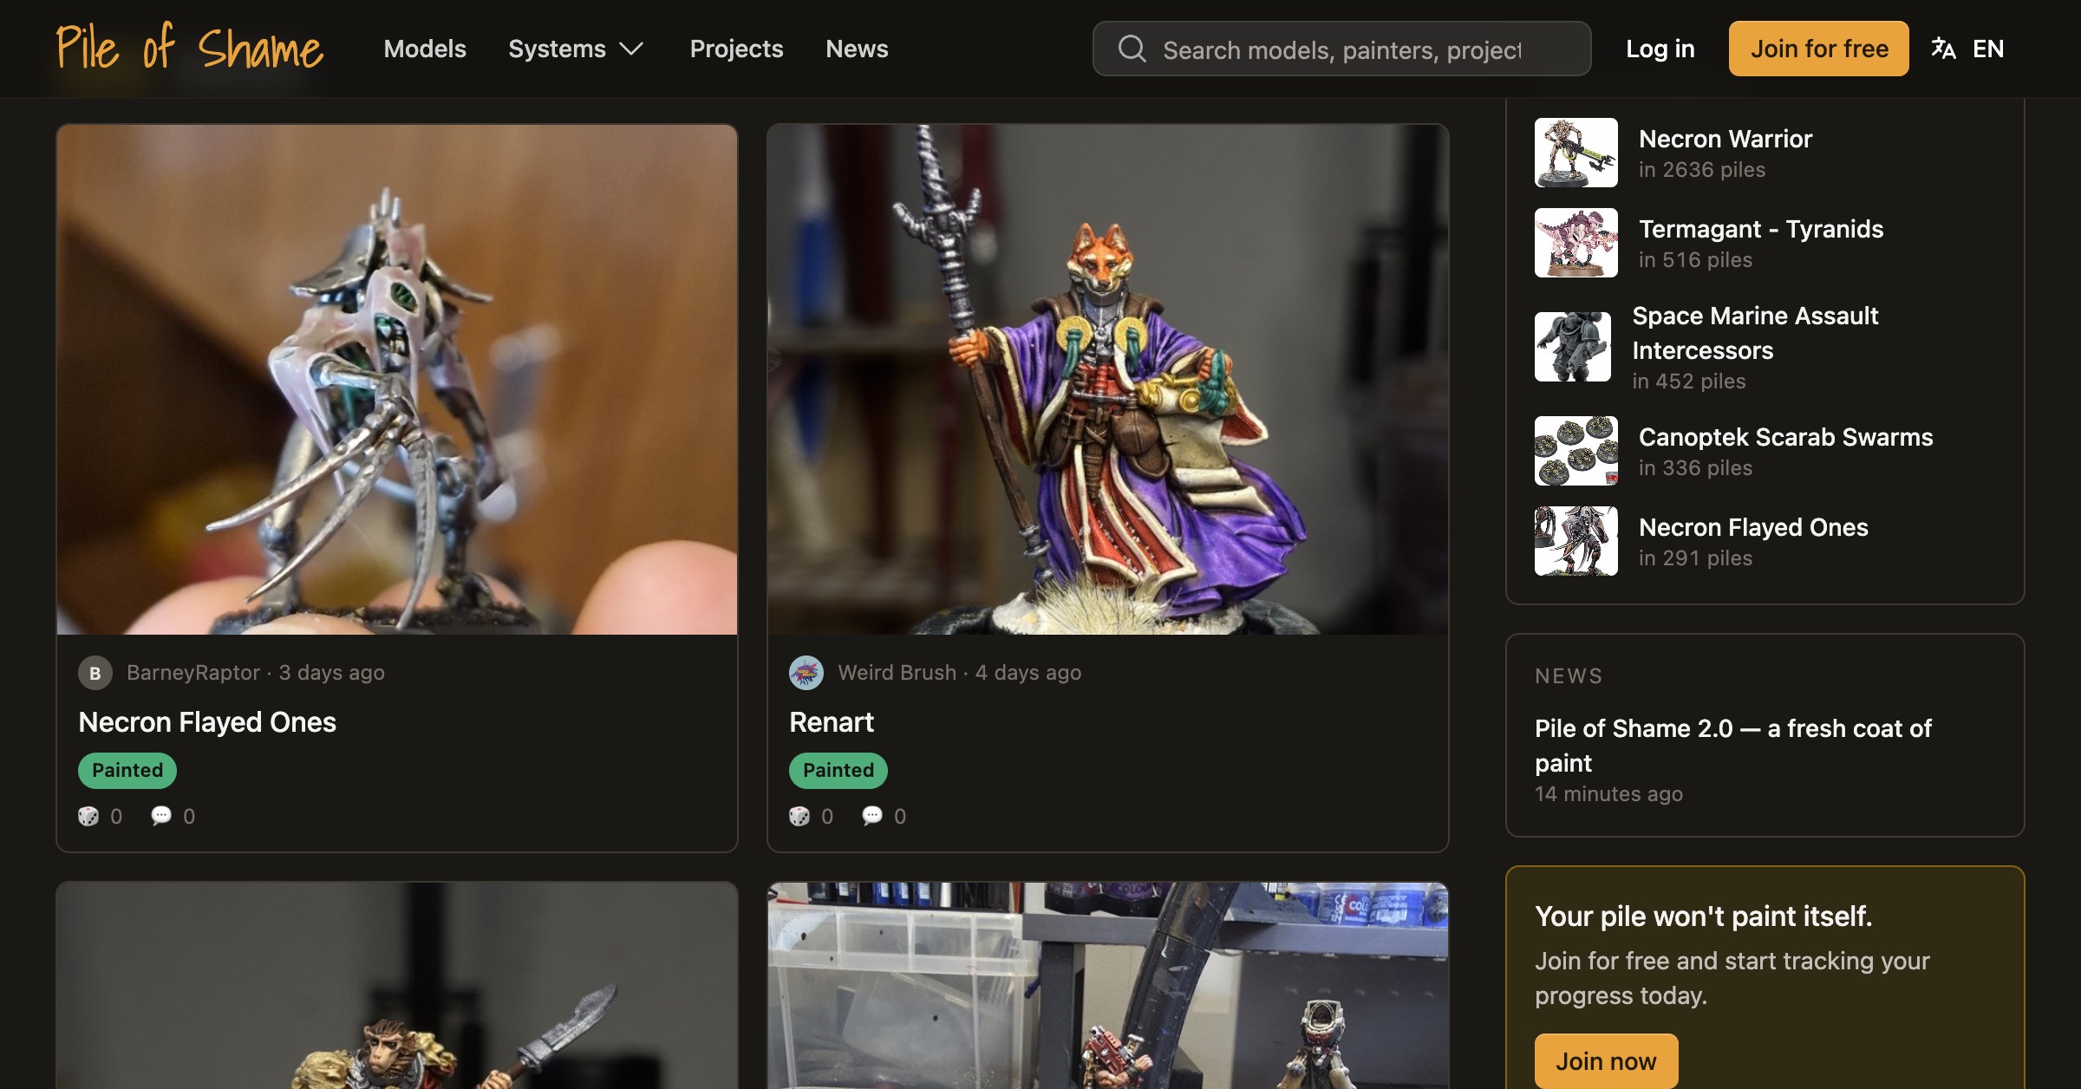The height and width of the screenshot is (1089, 2081).
Task: Click the Painted badge on Renart card
Action: click(838, 771)
